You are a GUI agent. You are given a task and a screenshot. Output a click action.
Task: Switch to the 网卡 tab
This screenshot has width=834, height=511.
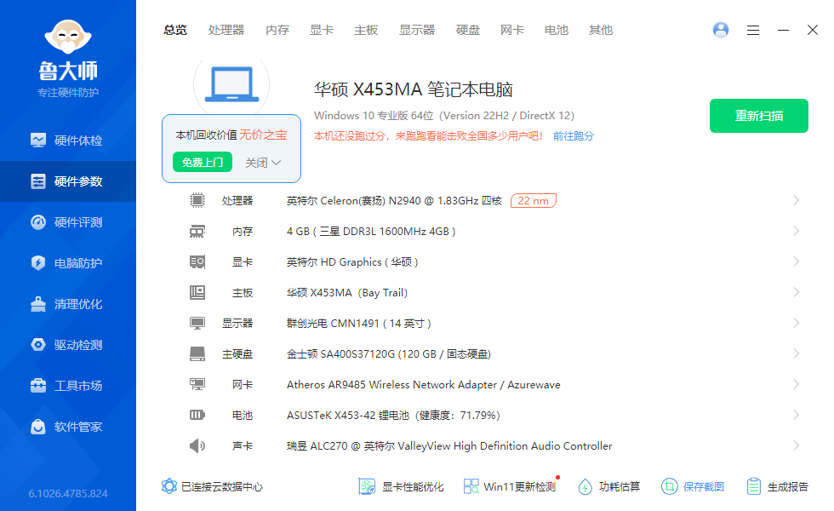pyautogui.click(x=512, y=31)
